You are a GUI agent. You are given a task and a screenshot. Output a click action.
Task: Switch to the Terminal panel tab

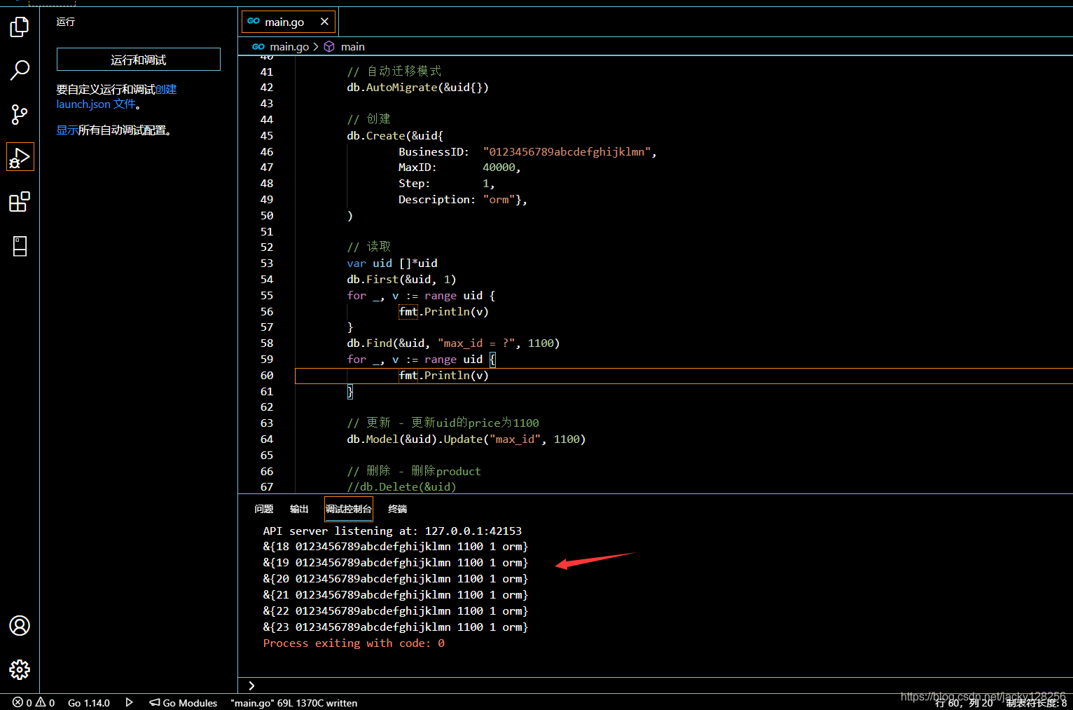(x=398, y=509)
